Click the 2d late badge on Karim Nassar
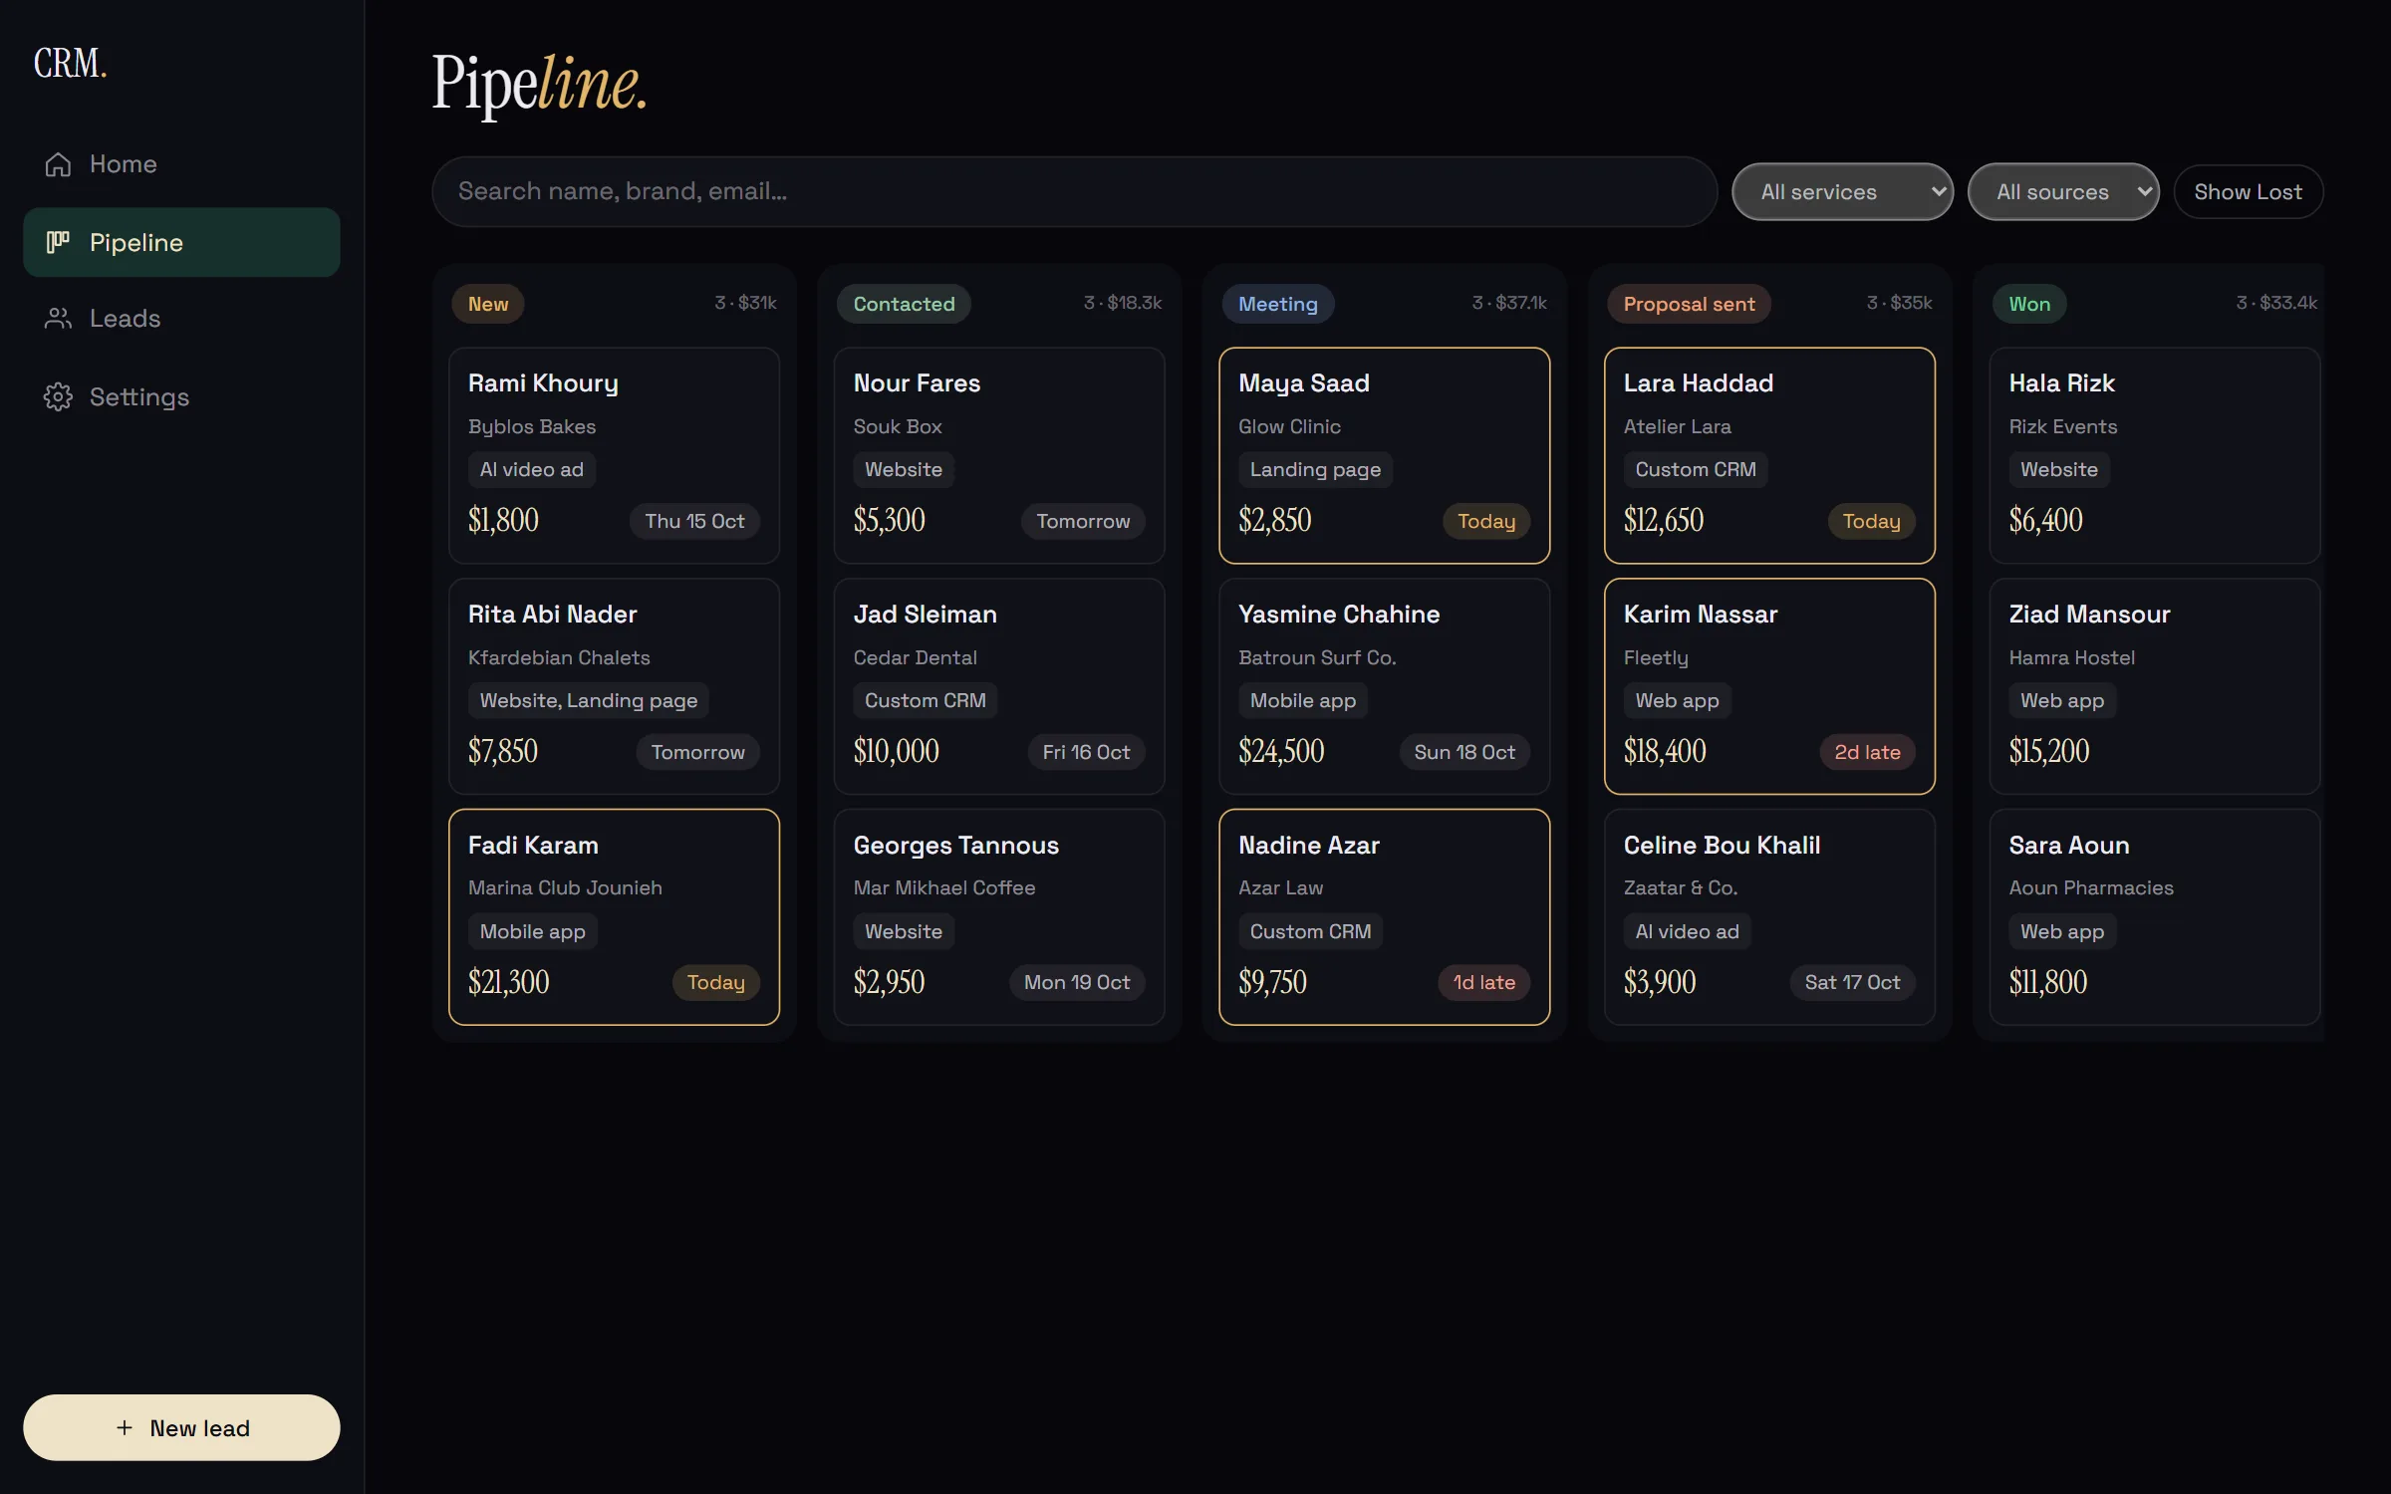The width and height of the screenshot is (2391, 1494). (1867, 752)
